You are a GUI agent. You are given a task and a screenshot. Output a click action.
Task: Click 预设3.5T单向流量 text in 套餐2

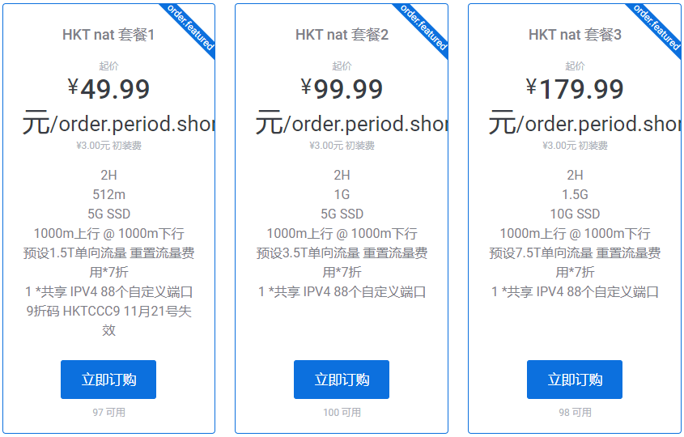coord(308,253)
